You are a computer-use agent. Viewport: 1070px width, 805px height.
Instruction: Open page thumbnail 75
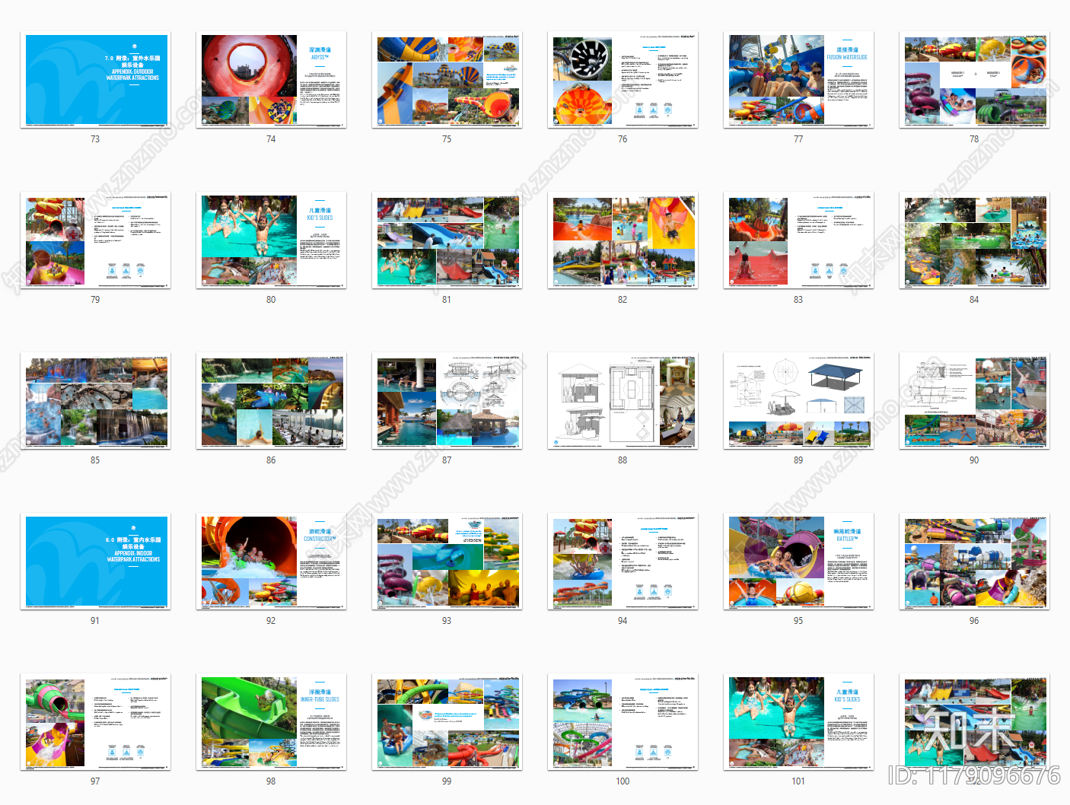click(x=447, y=80)
